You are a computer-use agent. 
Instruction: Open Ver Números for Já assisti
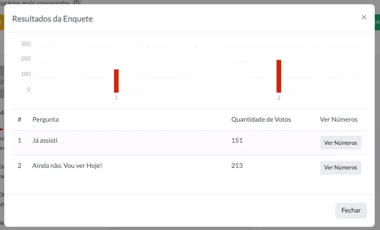point(340,143)
